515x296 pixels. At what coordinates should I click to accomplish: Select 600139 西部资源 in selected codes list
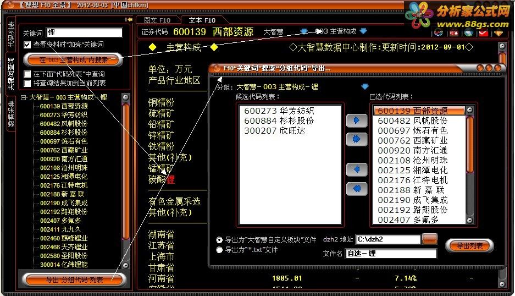point(419,111)
